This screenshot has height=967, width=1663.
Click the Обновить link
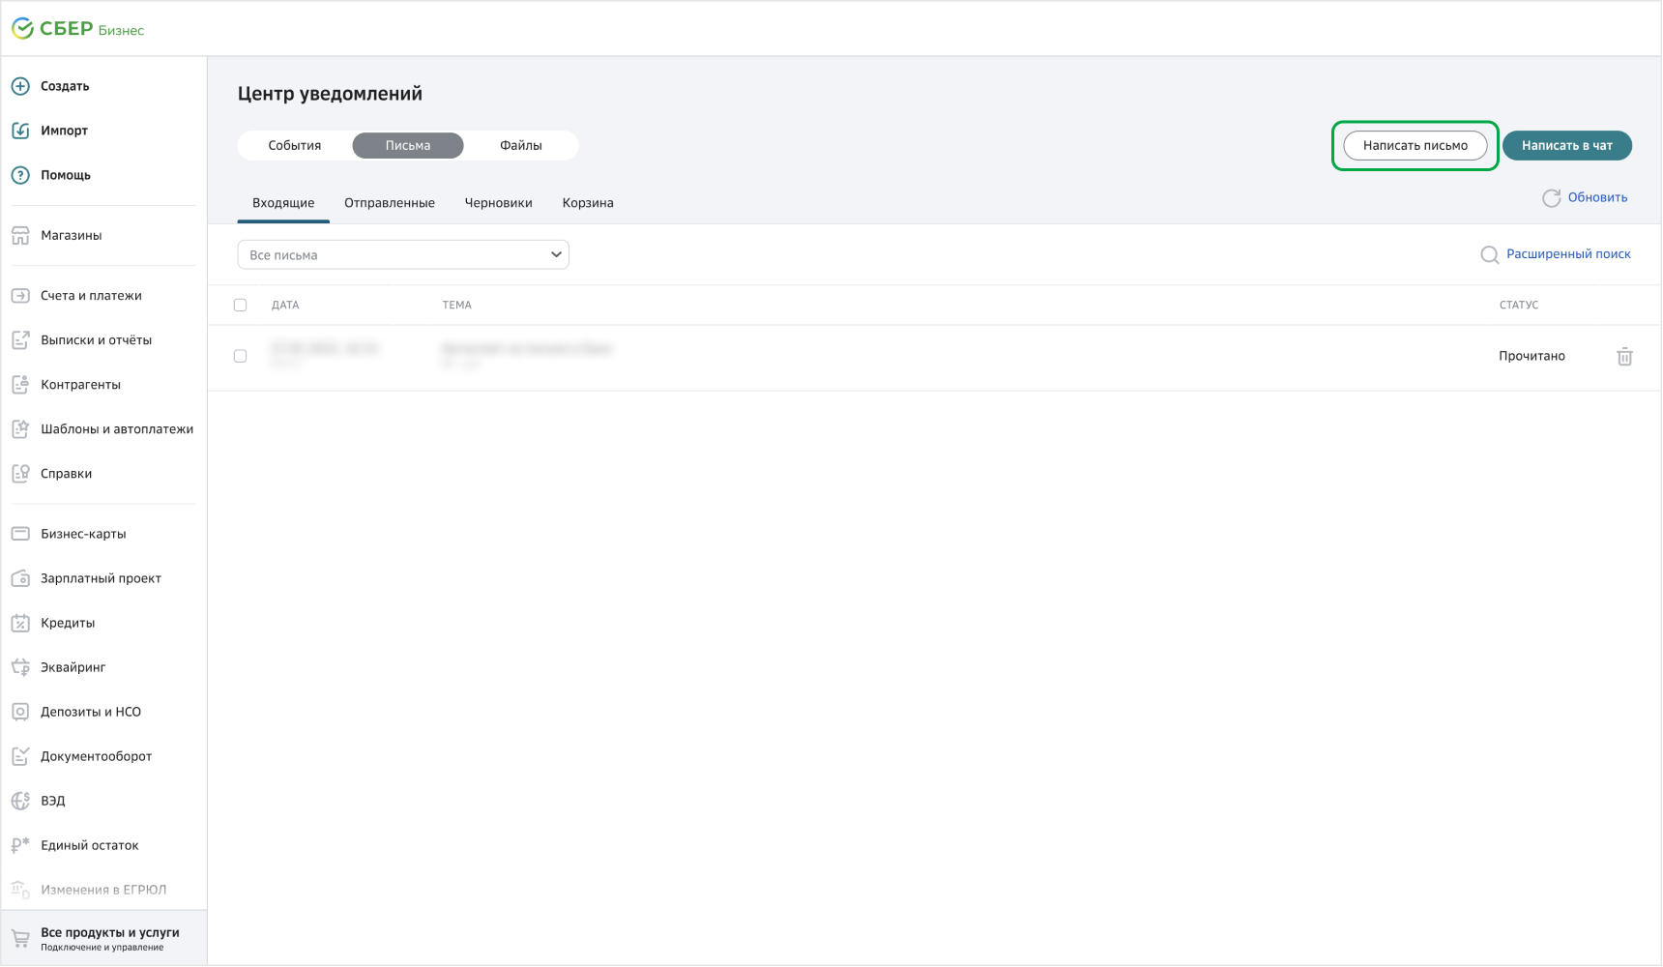click(1597, 197)
